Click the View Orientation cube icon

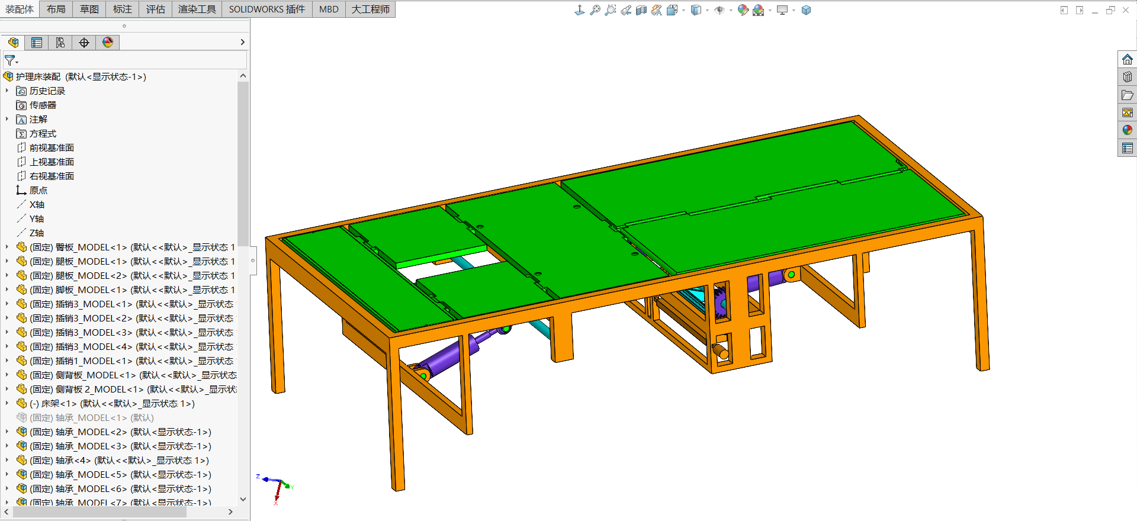pos(672,10)
